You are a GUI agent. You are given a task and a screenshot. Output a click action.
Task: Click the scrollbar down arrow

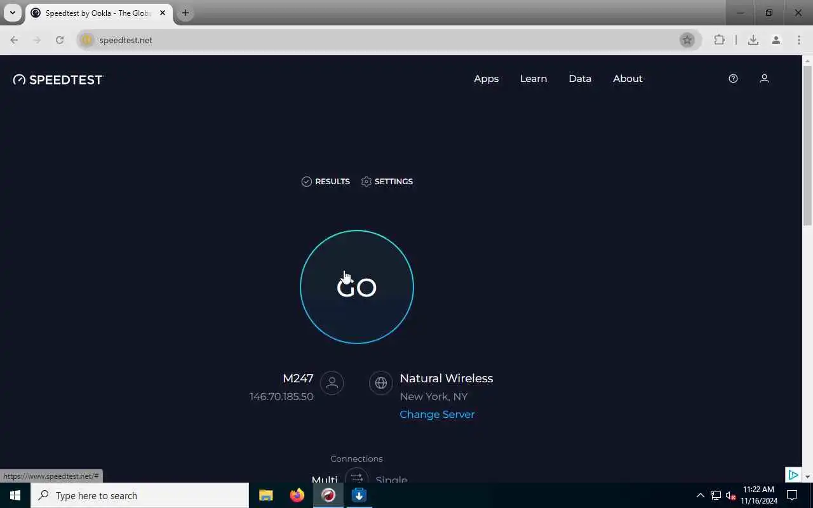(x=807, y=476)
